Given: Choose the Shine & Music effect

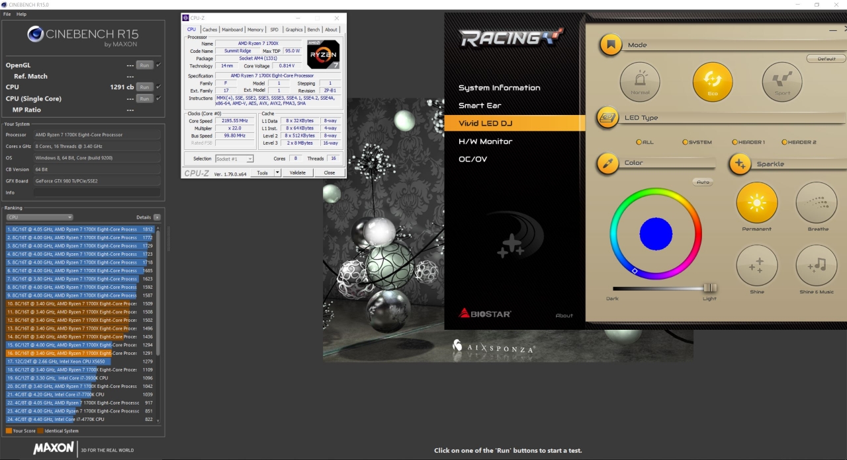Looking at the screenshot, I should click(x=817, y=266).
